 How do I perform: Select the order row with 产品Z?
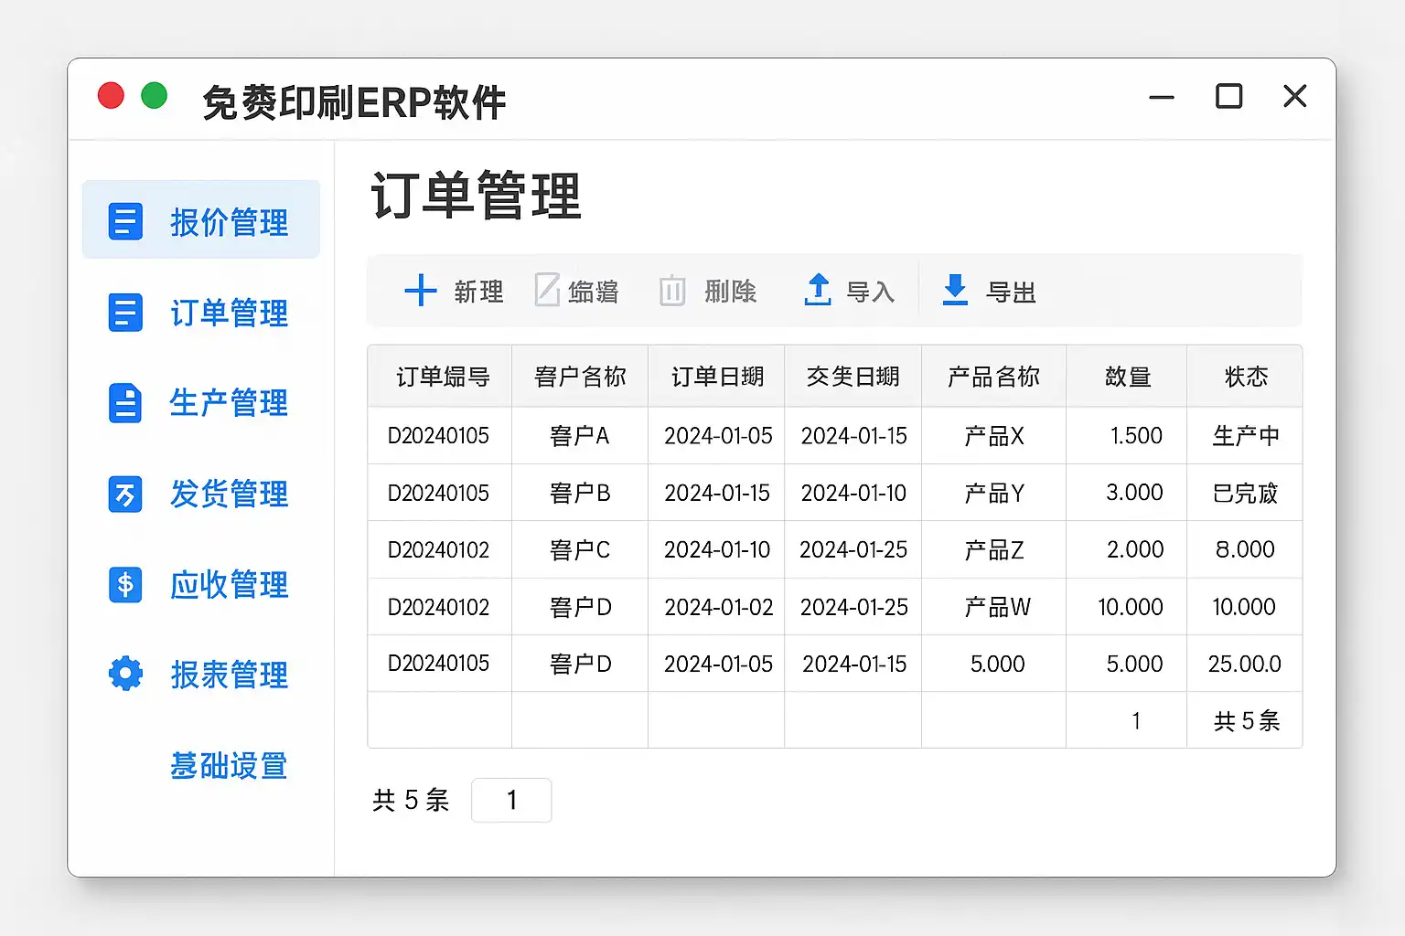coord(993,550)
